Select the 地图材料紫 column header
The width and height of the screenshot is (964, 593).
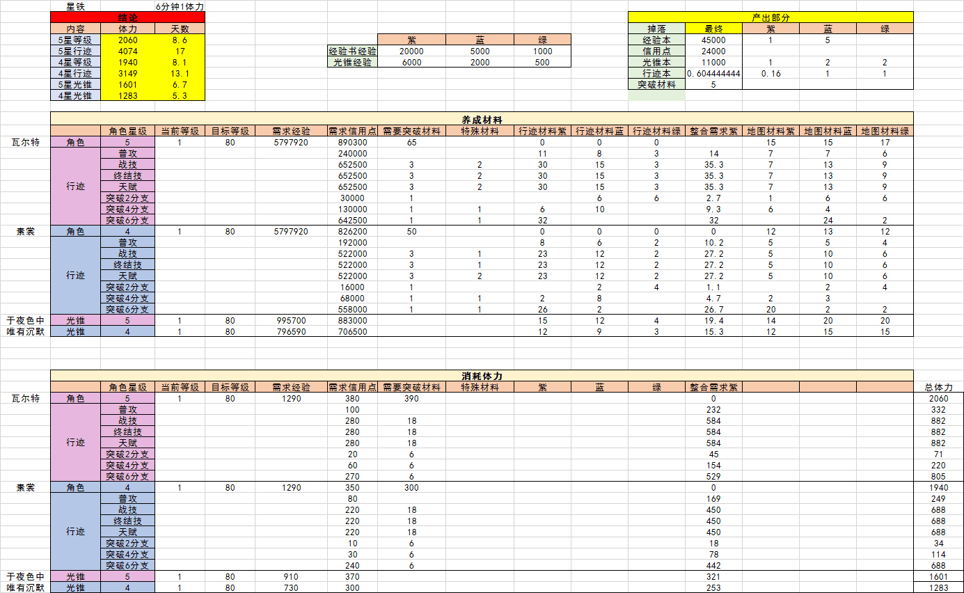[771, 131]
